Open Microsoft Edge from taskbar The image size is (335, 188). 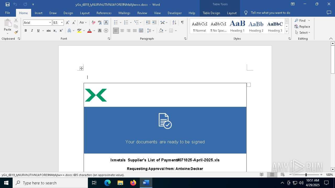click(x=108, y=183)
